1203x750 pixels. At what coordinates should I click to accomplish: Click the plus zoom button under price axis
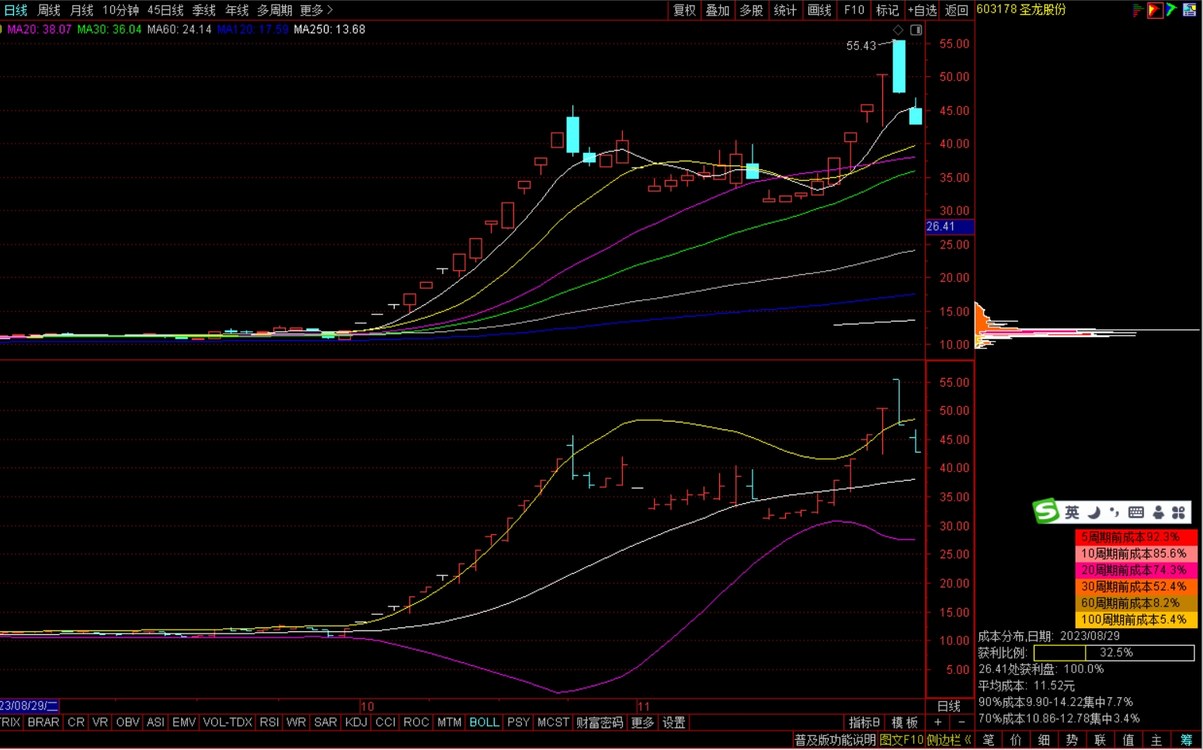[x=938, y=723]
